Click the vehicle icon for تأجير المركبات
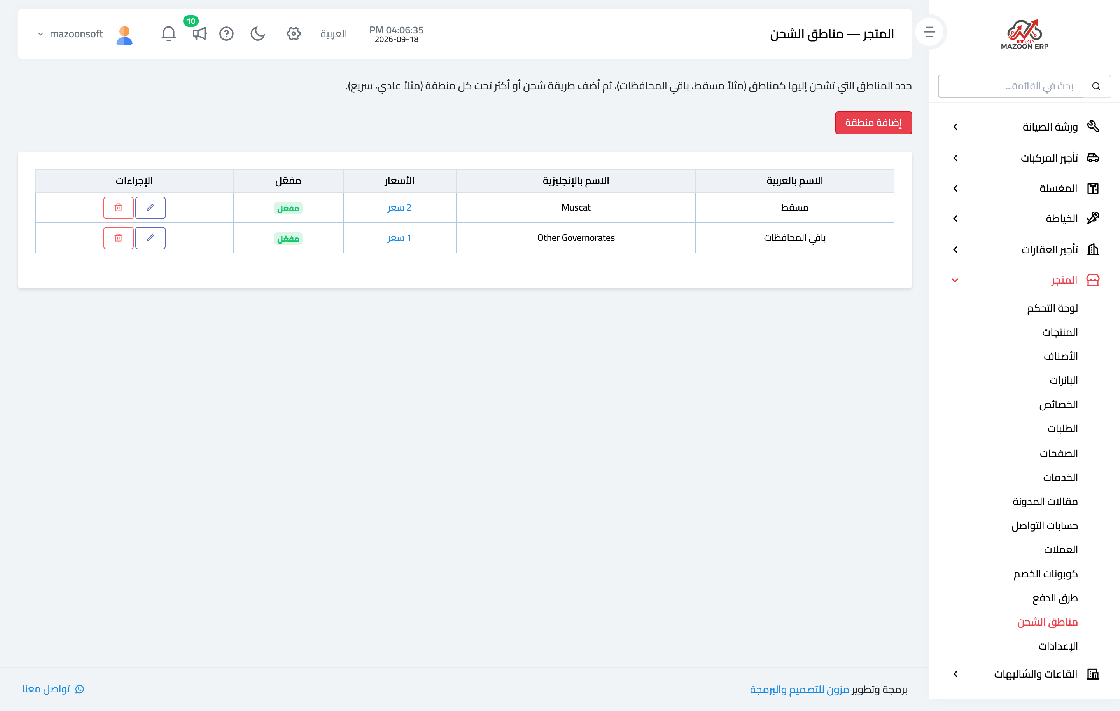 click(1093, 158)
